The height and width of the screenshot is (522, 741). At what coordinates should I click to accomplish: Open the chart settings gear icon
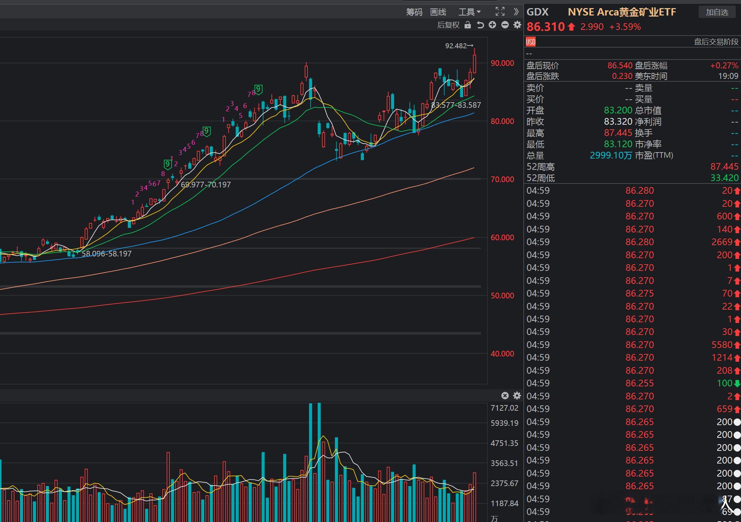tap(517, 25)
